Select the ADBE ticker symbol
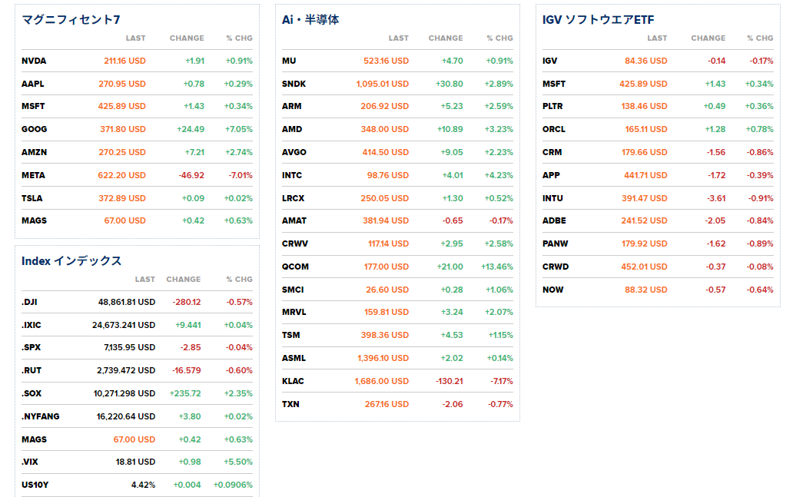The width and height of the screenshot is (793, 497). [x=554, y=220]
